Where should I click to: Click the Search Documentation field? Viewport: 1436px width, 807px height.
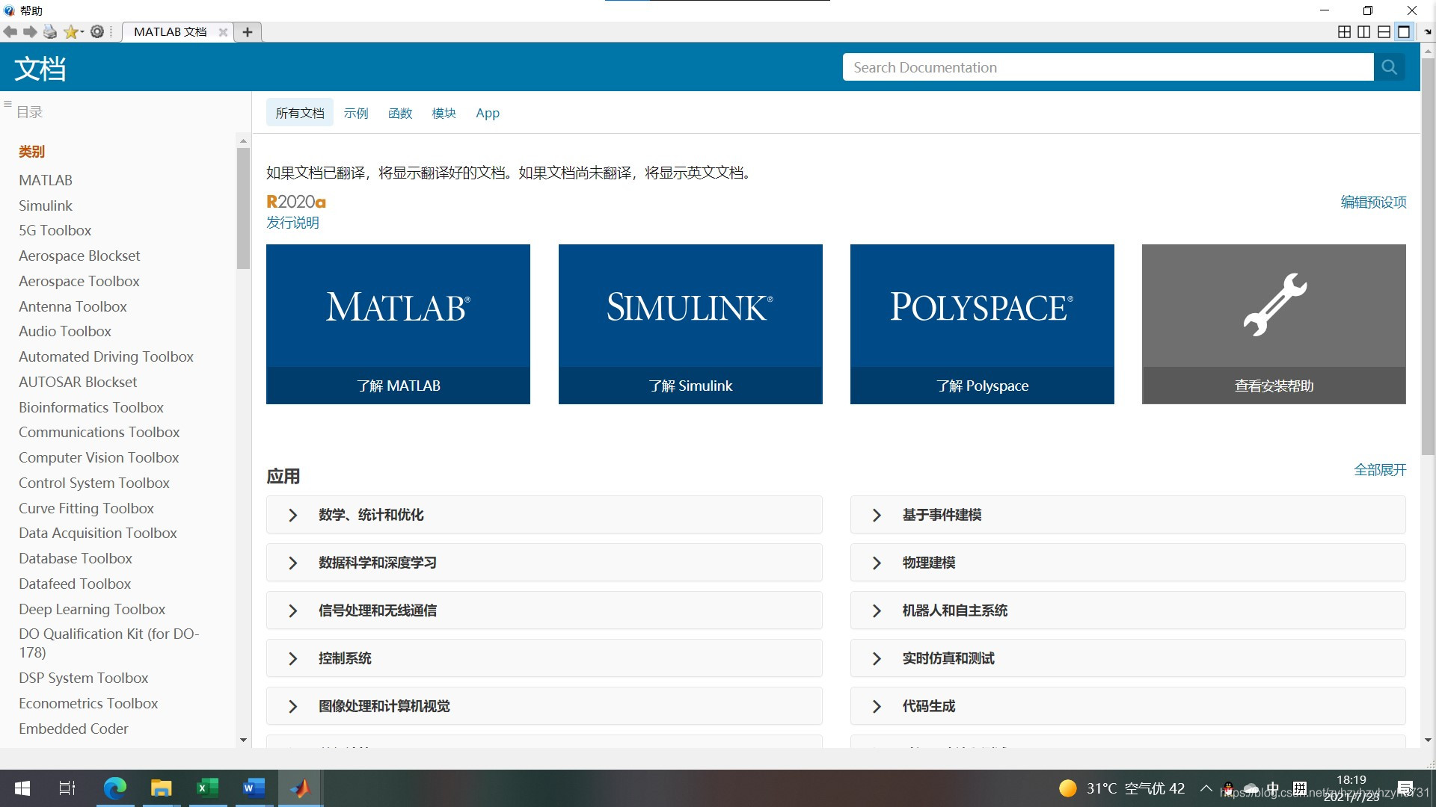pos(1108,67)
